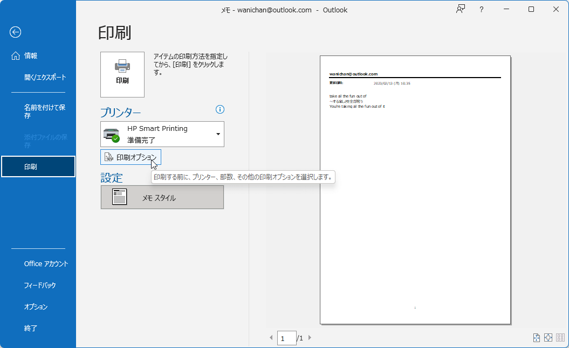This screenshot has width=569, height=348.
Task: Select the メモ スタイル print style
Action: [x=162, y=197]
